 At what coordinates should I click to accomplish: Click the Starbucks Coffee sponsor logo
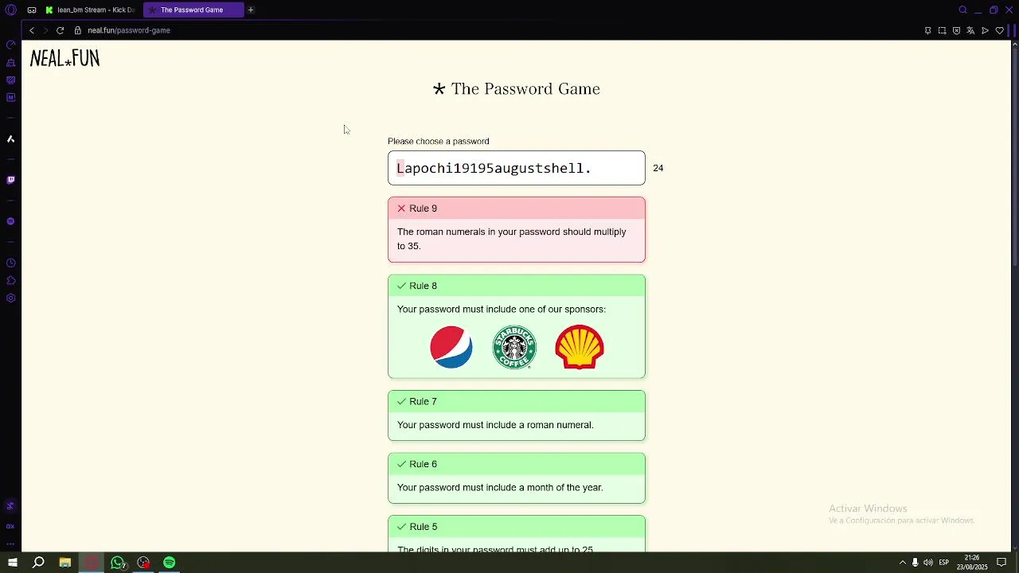[x=514, y=347]
